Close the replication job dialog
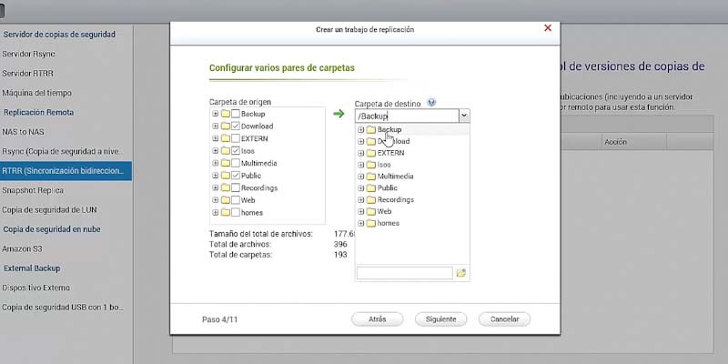 (x=548, y=28)
